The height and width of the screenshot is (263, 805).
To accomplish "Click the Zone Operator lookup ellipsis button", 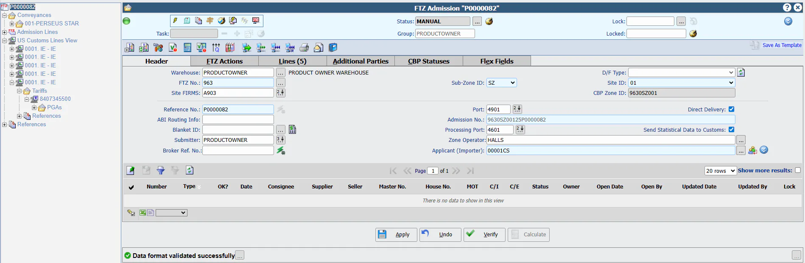I will point(741,140).
